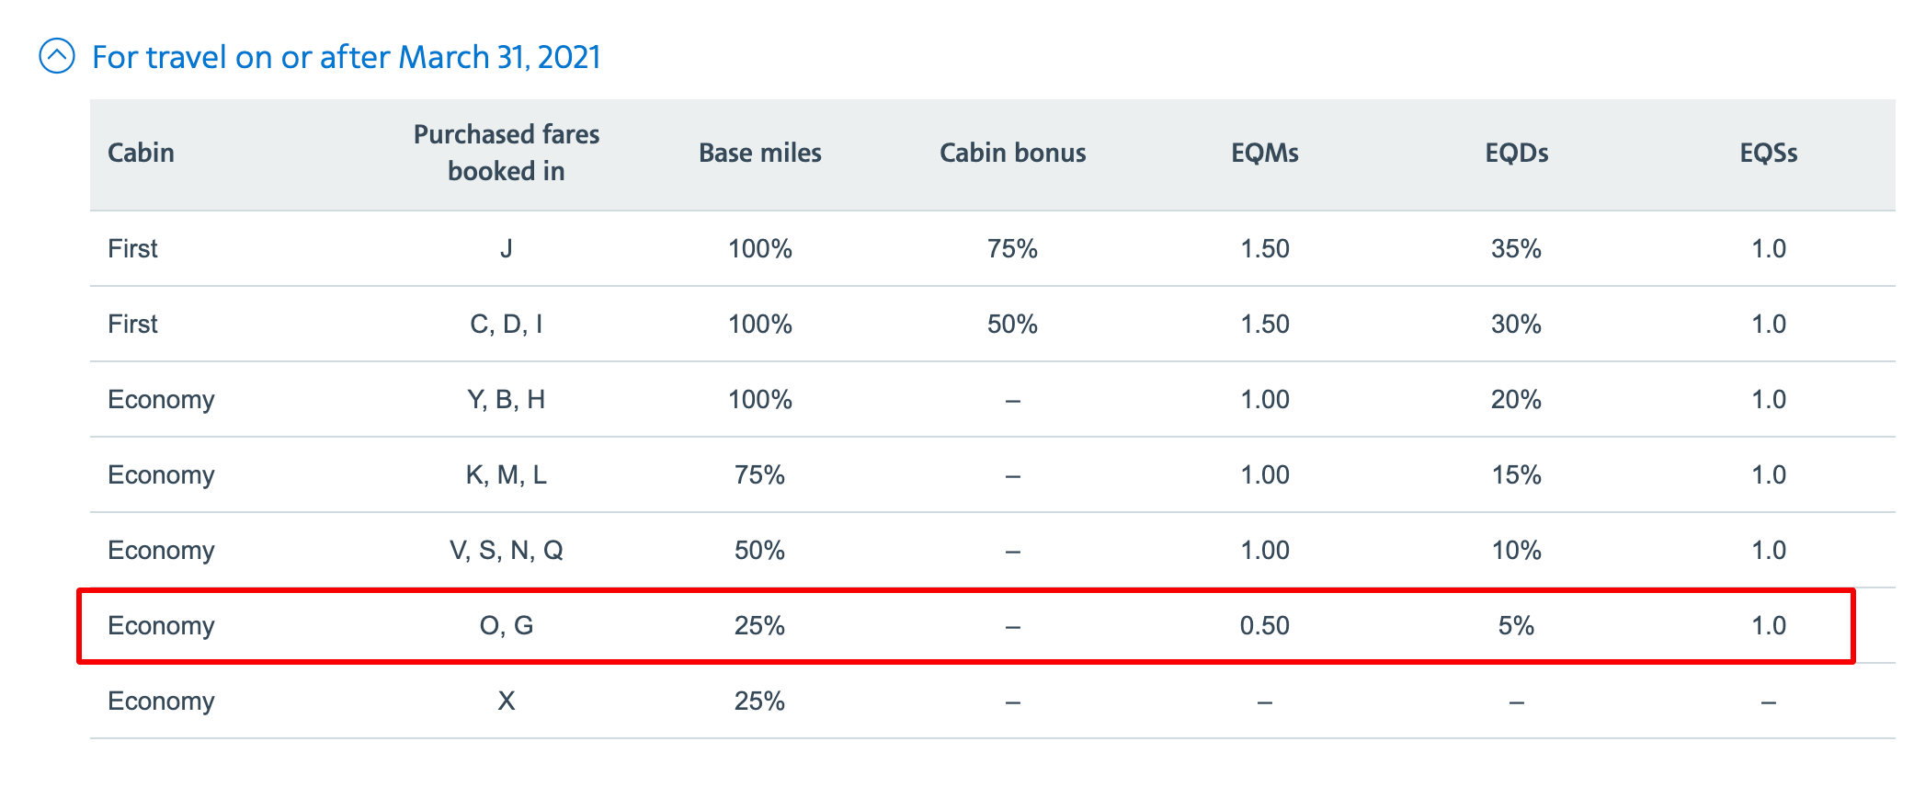Click the J fare class cell
This screenshot has height=787, width=1914.
pyautogui.click(x=506, y=248)
